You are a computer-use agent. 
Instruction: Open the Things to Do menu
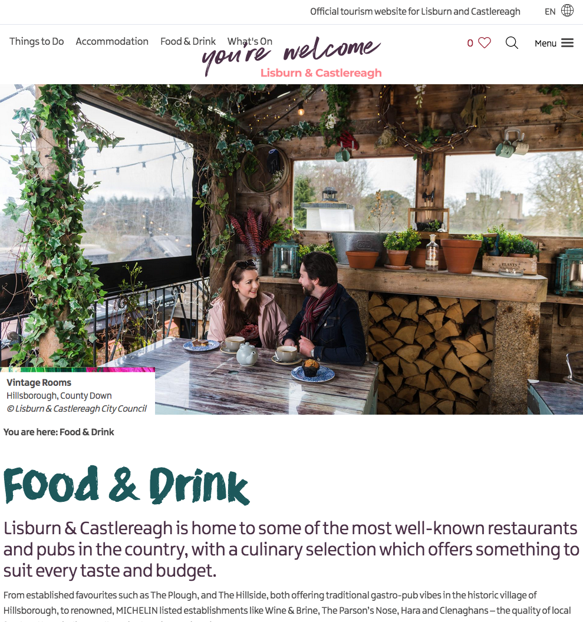tap(37, 41)
